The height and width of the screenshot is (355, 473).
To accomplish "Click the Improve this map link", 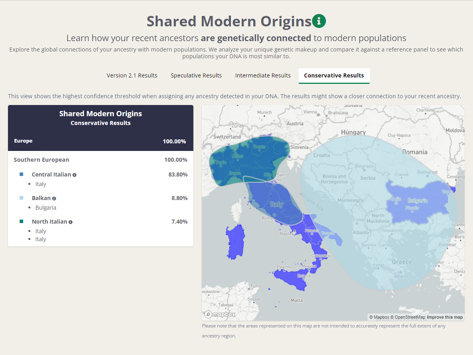I will (445, 317).
